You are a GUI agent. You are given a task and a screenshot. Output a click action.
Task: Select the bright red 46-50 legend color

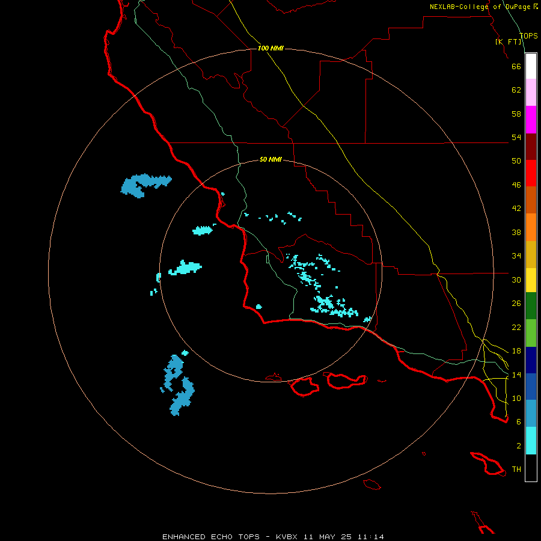(531, 173)
